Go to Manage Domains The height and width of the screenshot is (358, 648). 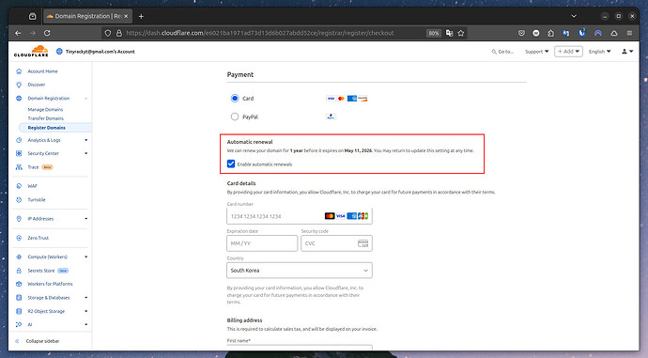tap(45, 110)
